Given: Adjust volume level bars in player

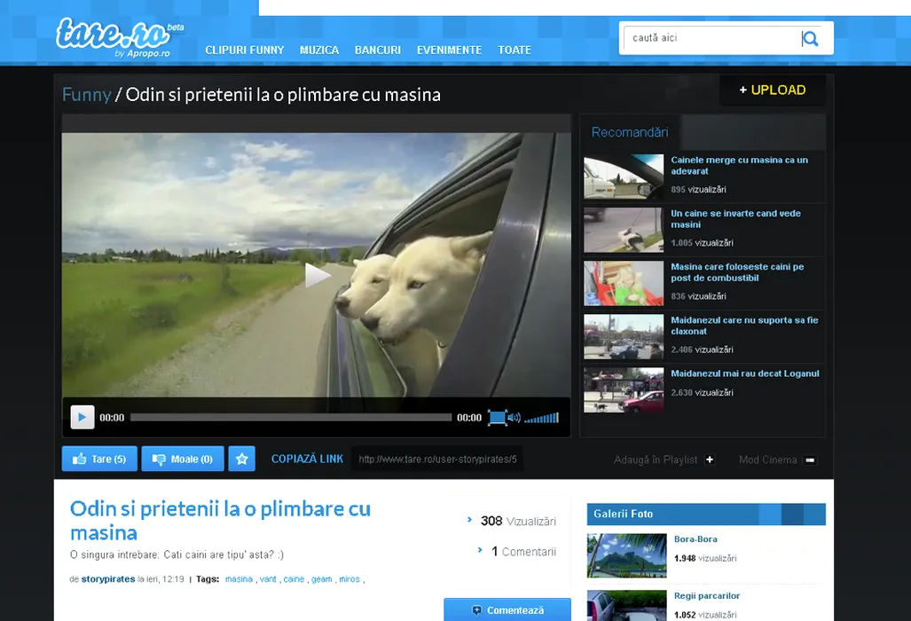Looking at the screenshot, I should point(542,418).
